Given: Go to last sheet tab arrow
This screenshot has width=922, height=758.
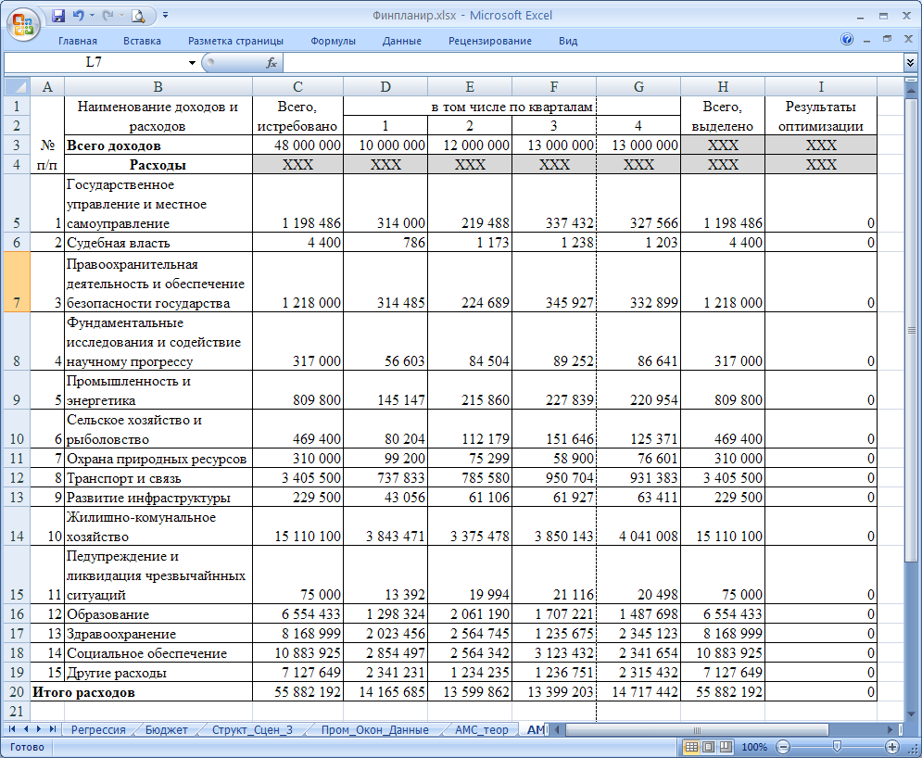Looking at the screenshot, I should 52,729.
